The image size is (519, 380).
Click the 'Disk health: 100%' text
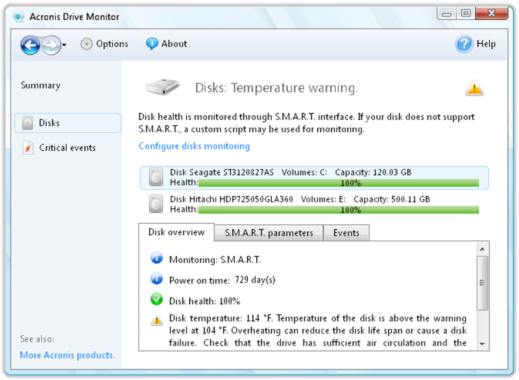click(204, 301)
